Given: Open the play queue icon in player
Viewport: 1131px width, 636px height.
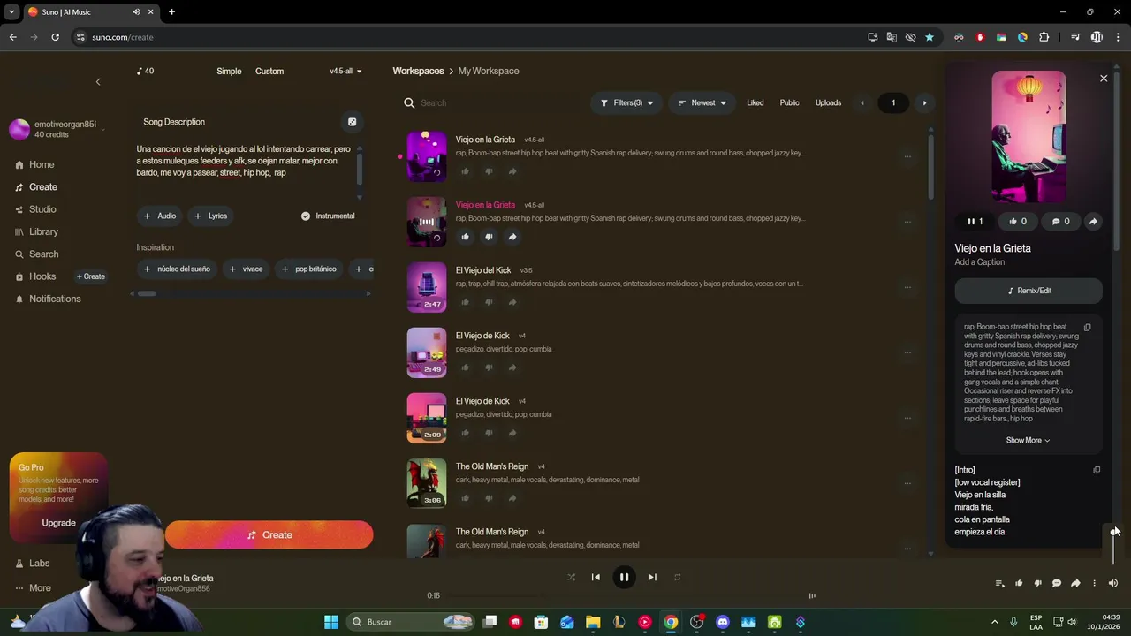Looking at the screenshot, I should coord(999,583).
